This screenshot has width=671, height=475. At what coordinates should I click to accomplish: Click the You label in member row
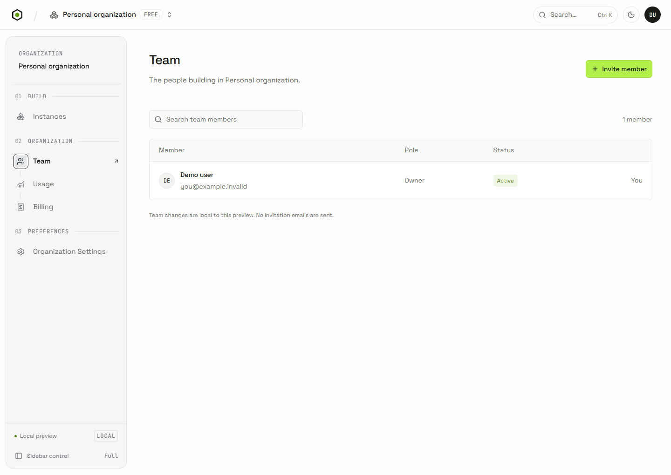pos(637,181)
